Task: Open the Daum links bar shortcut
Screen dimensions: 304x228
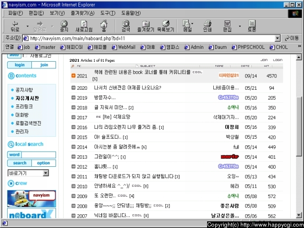Action: click(218, 47)
